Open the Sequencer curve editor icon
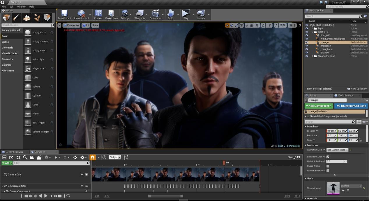The image size is (369, 201). click(x=126, y=157)
